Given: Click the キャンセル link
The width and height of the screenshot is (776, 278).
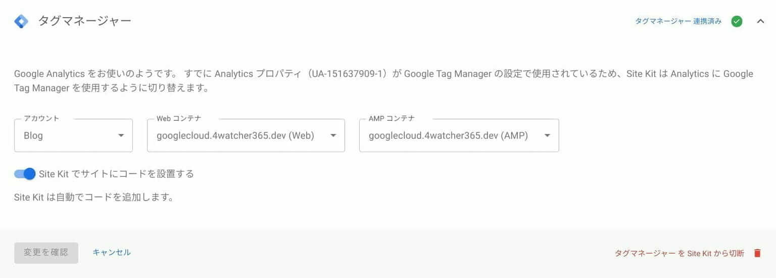Looking at the screenshot, I should click(x=112, y=252).
